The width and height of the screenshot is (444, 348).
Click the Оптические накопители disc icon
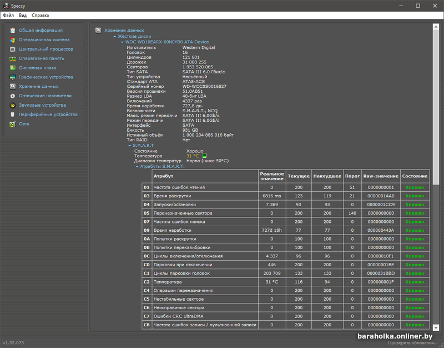[12, 96]
